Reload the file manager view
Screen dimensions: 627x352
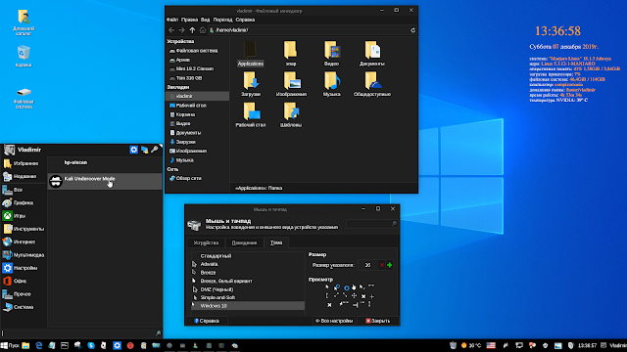(412, 30)
